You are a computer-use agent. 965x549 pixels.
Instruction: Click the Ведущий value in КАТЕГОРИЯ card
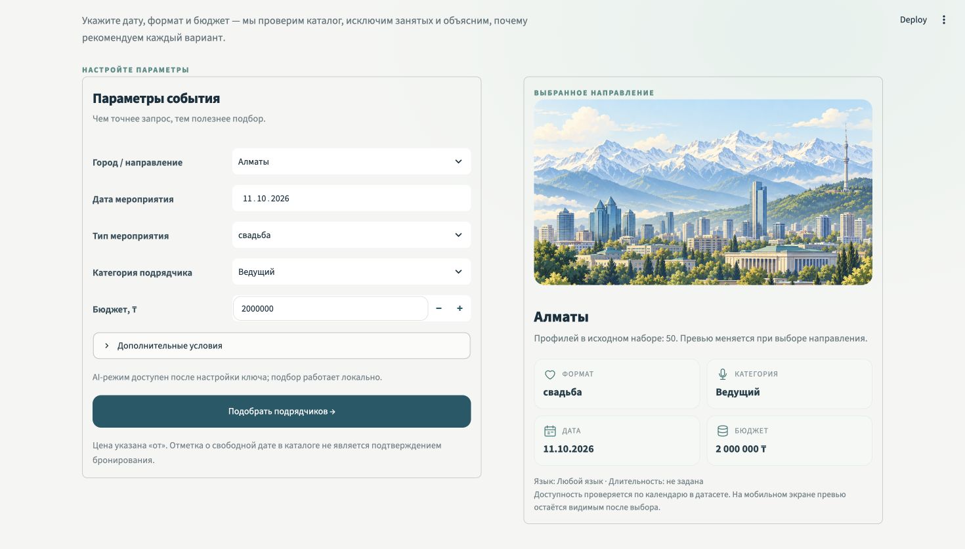[x=738, y=392]
